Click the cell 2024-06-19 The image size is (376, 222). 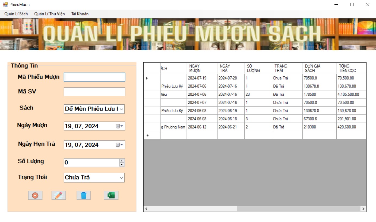(x=231, y=111)
